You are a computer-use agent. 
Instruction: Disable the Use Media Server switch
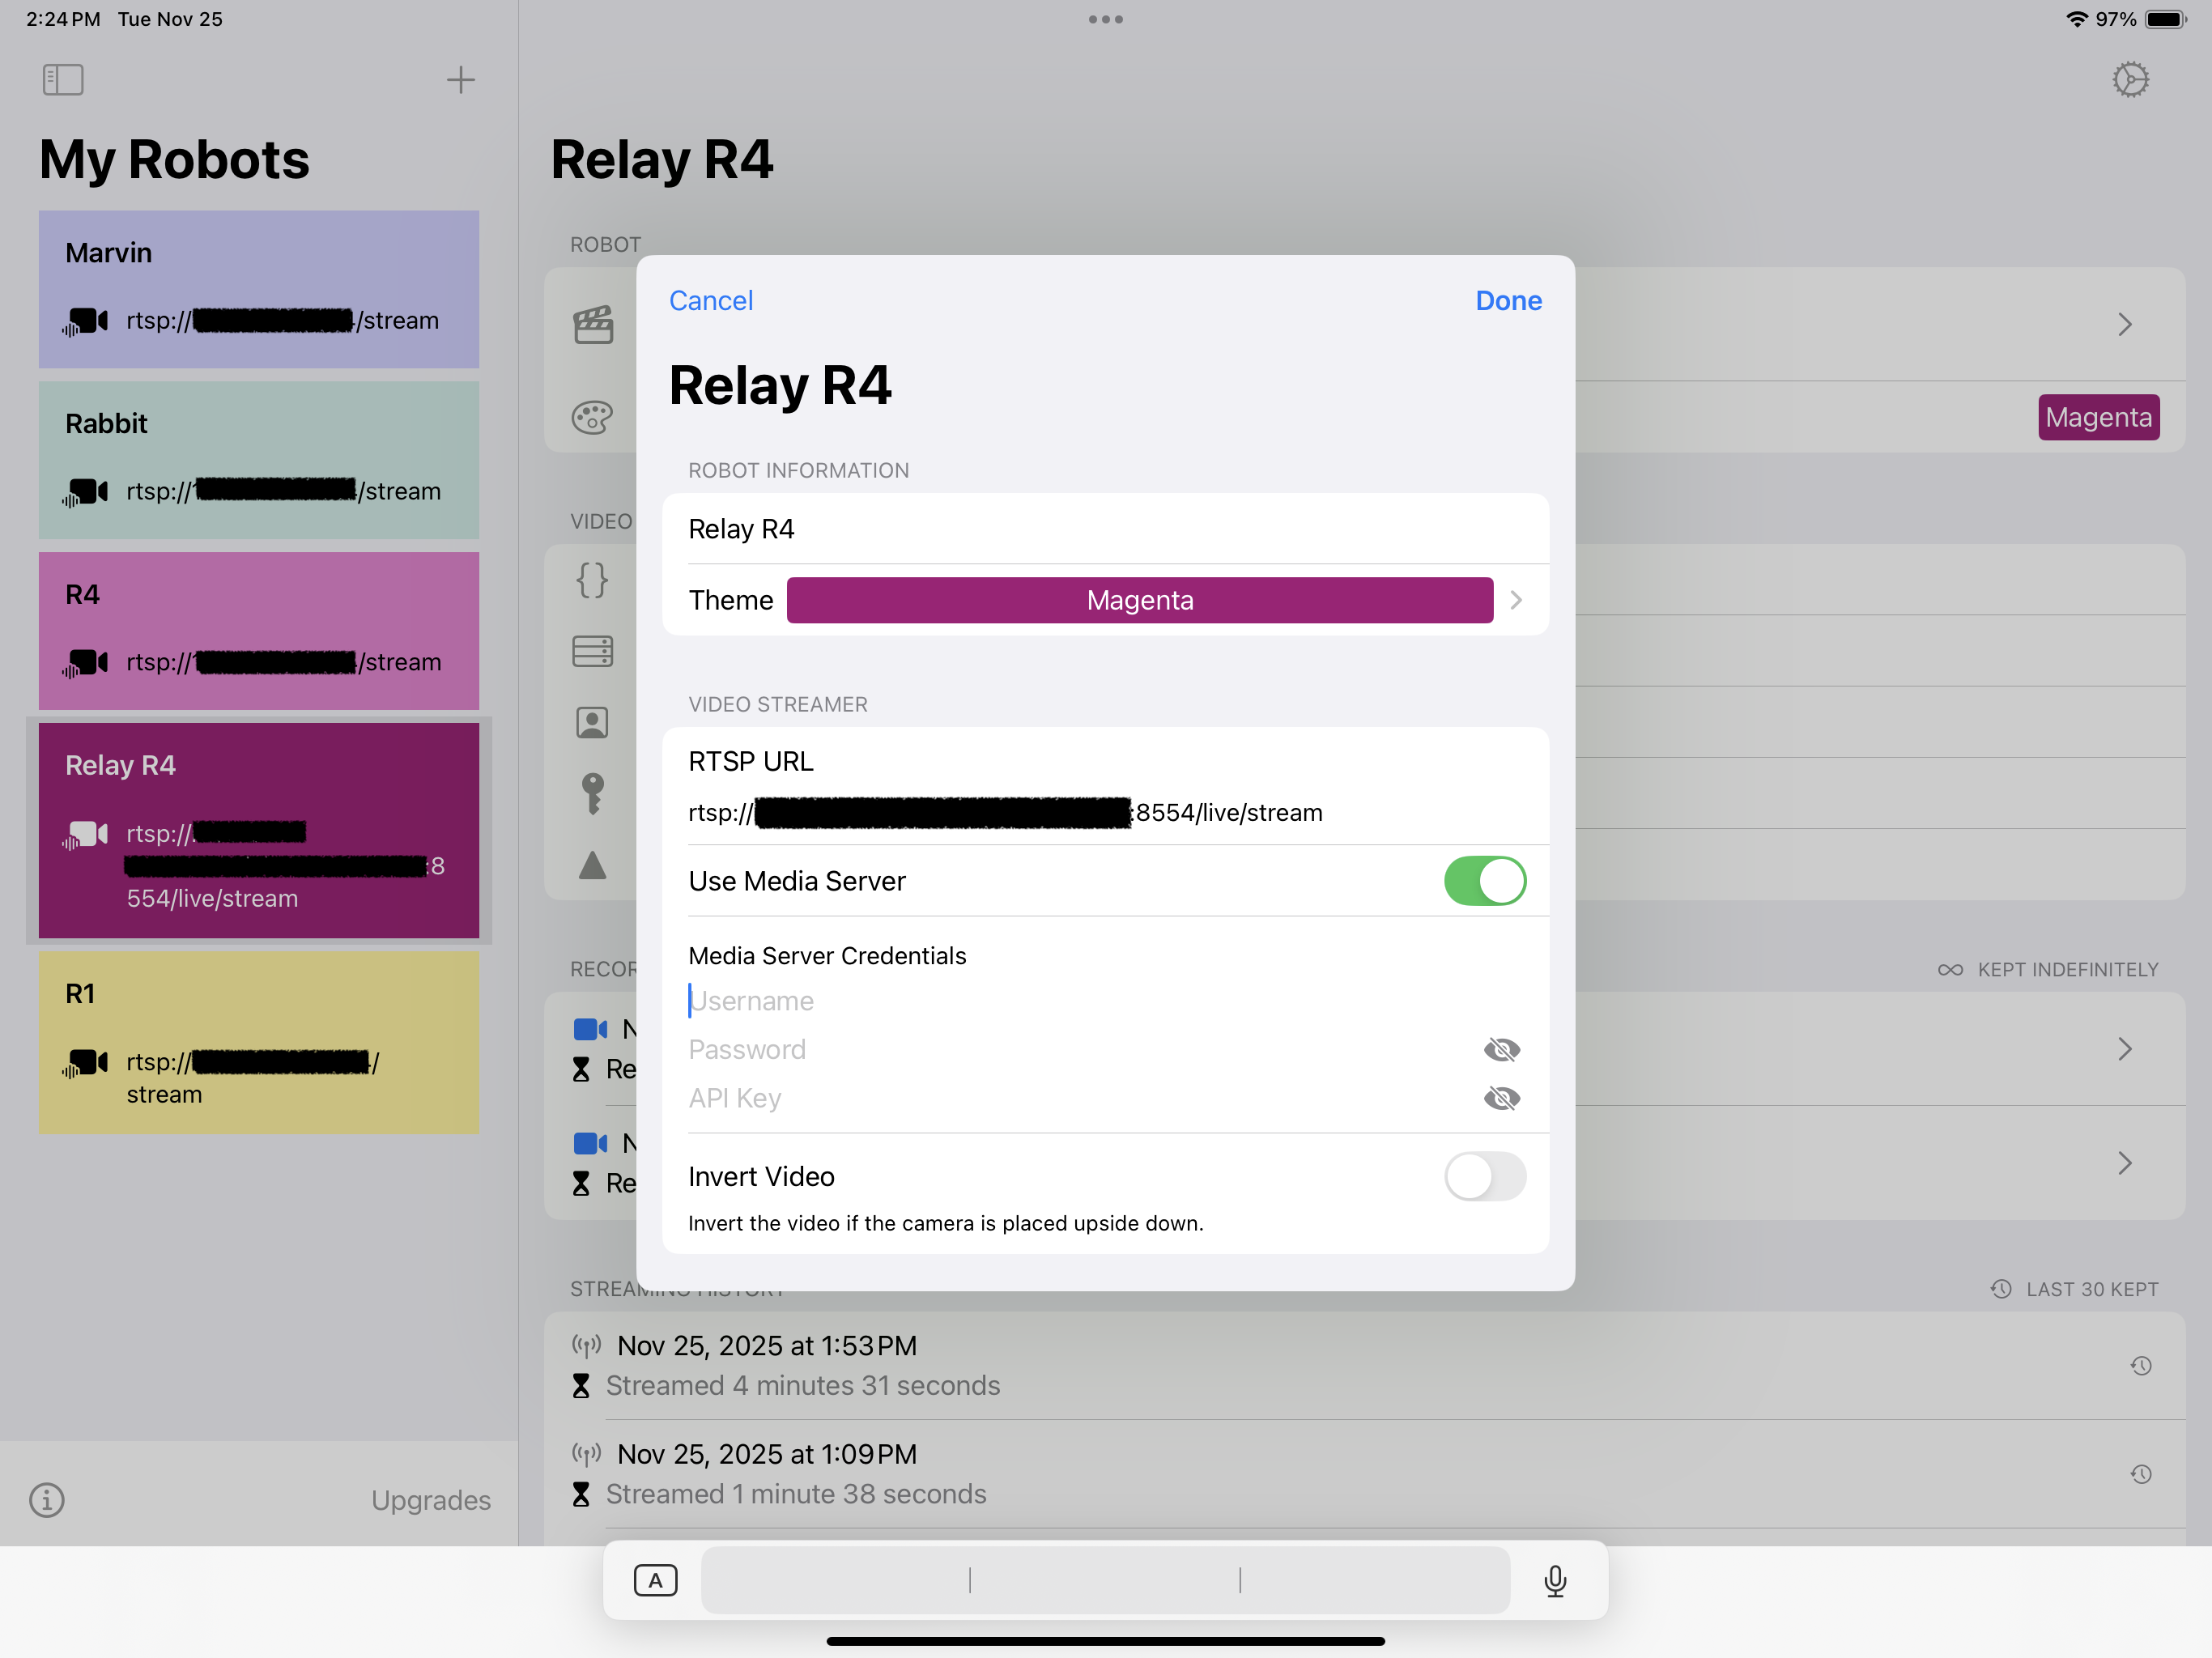pos(1484,881)
